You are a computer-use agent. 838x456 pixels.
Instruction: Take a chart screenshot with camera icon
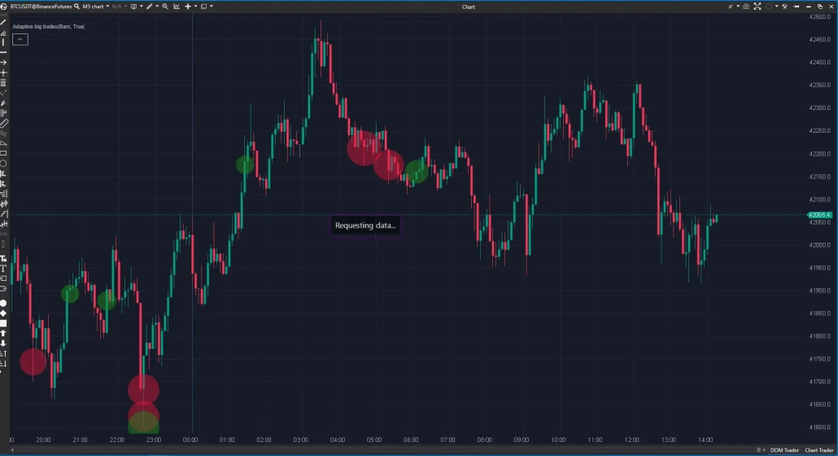[746, 7]
